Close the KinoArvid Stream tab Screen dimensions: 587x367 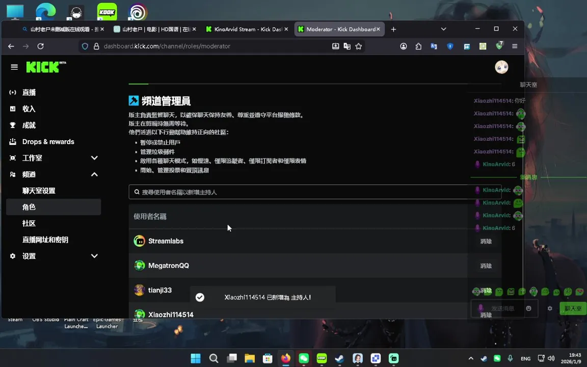(286, 29)
